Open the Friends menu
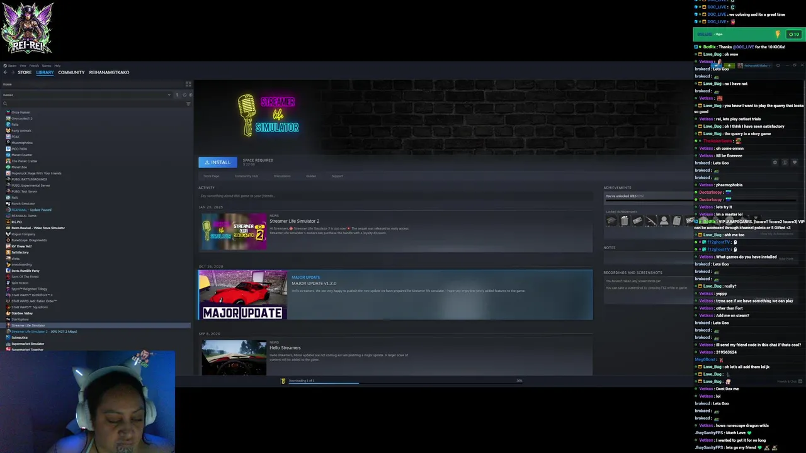The width and height of the screenshot is (806, 453). pos(34,65)
